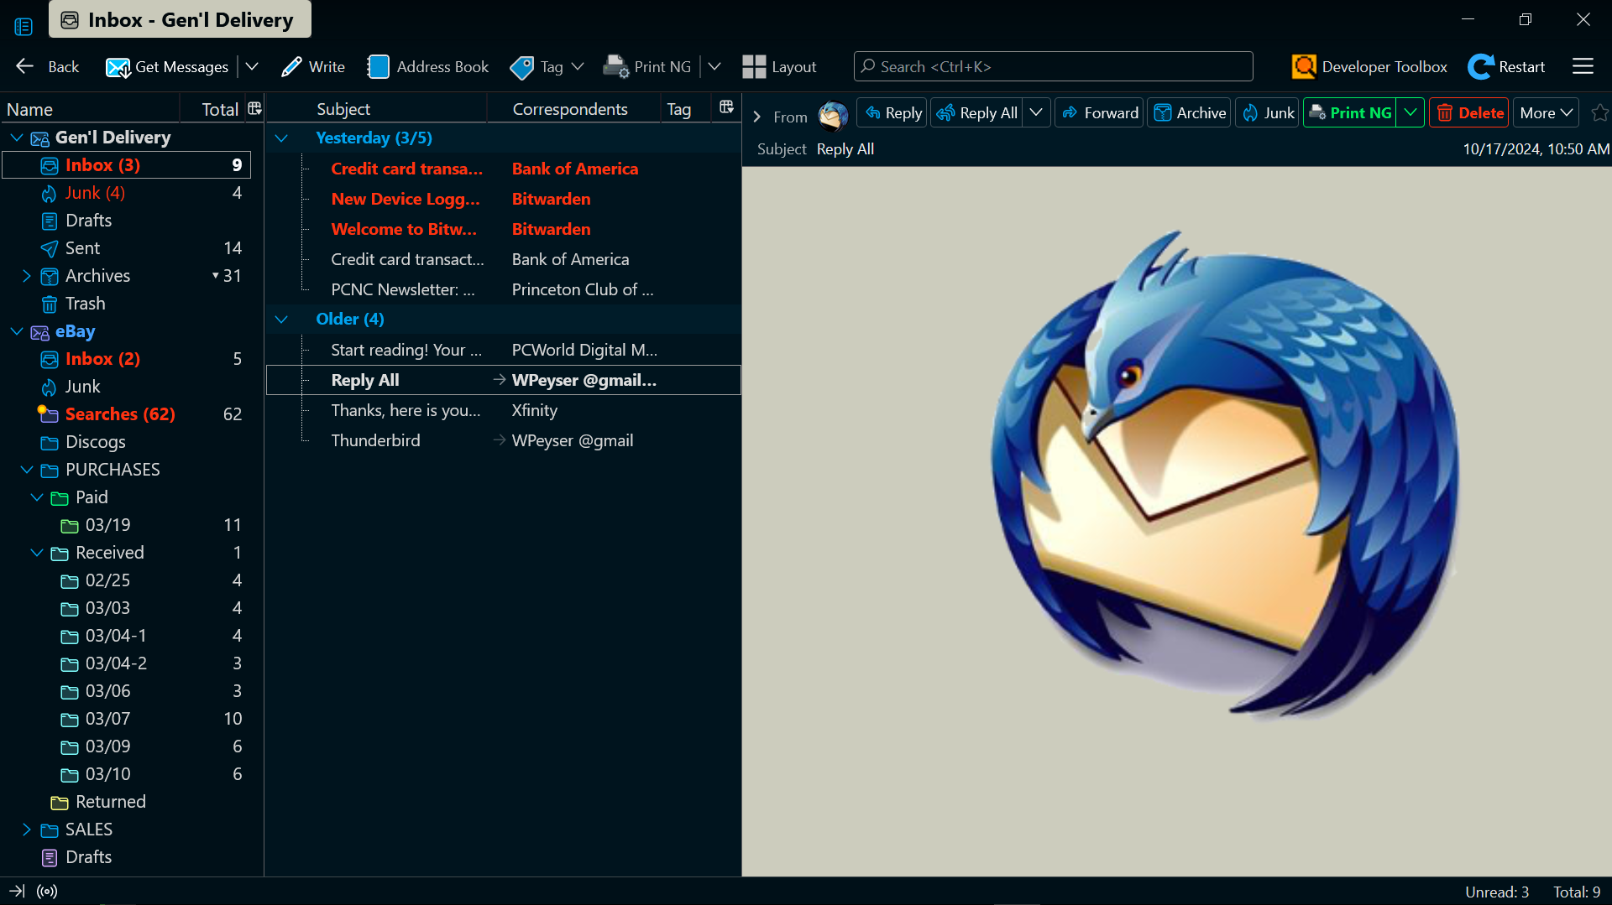Image resolution: width=1612 pixels, height=905 pixels.
Task: Open the Developer Toolbox
Action: [x=1369, y=66]
